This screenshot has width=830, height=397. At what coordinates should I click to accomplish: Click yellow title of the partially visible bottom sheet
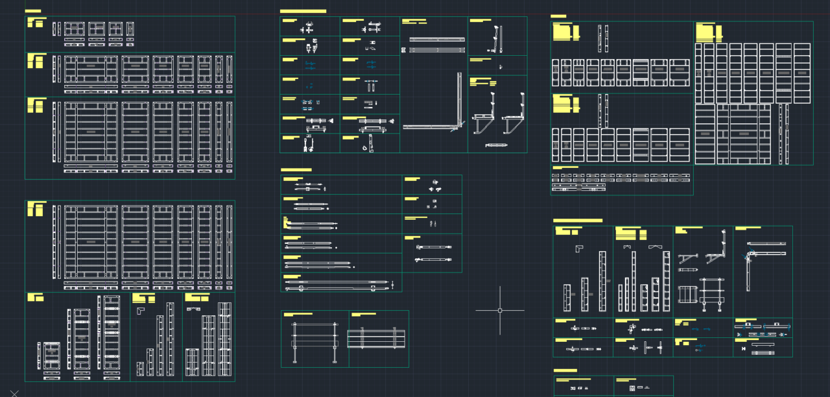click(x=565, y=371)
